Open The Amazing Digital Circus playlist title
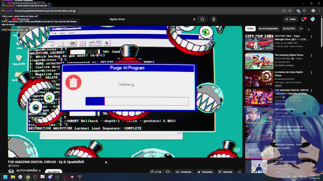 (x=289, y=55)
